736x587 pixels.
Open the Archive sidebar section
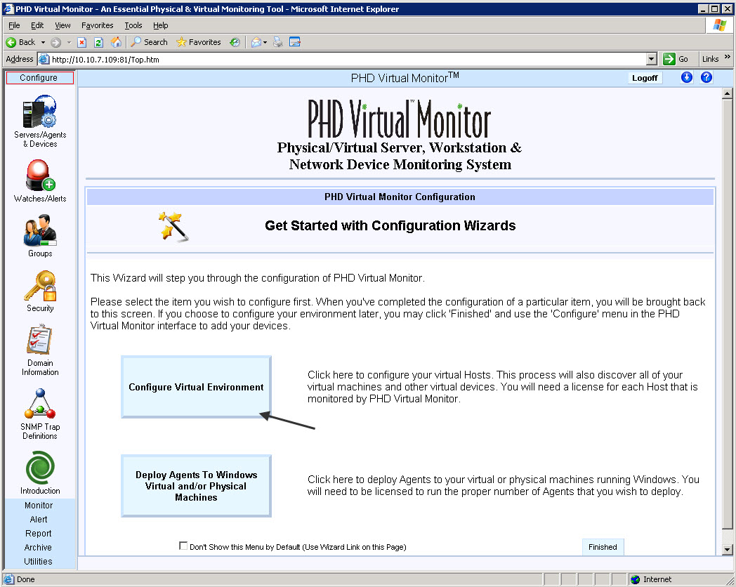tap(39, 548)
